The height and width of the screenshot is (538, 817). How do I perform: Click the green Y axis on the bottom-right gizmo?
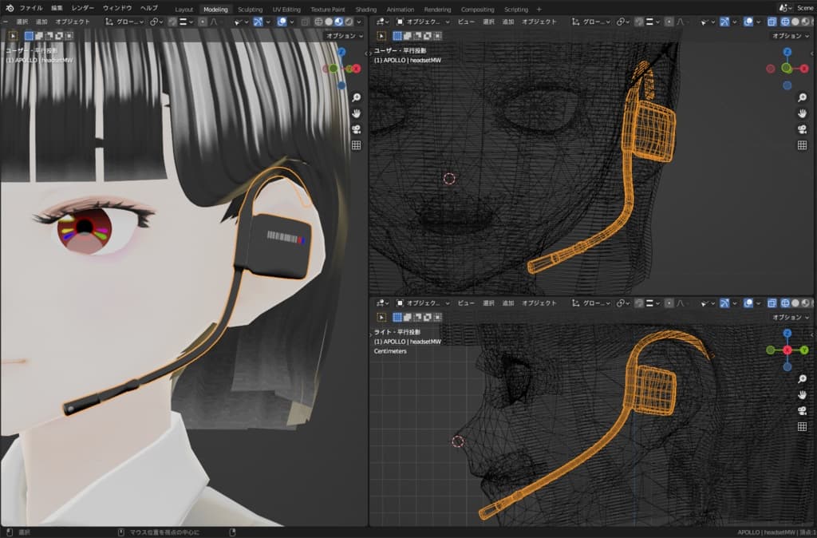point(803,350)
